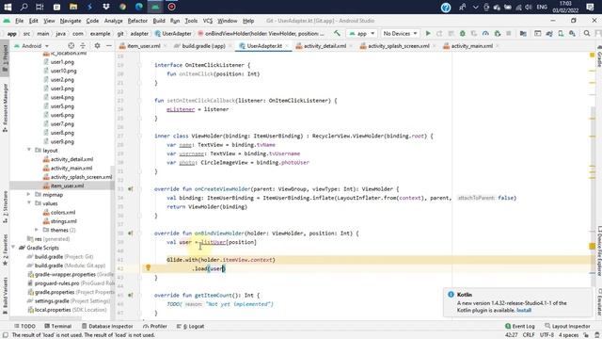
Task: Click the override gutter icon for getItemCount
Action: tap(131, 295)
